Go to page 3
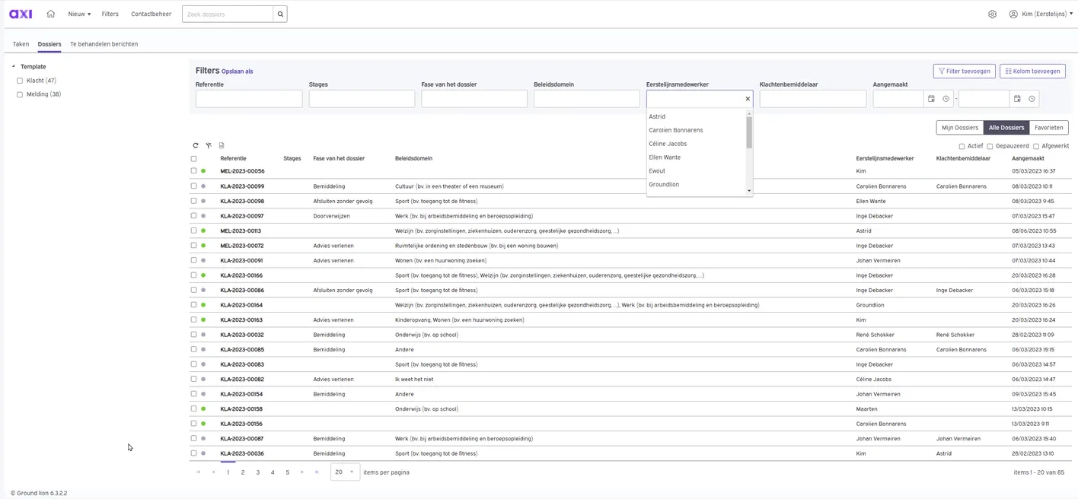The image size is (1078, 499). [x=258, y=472]
